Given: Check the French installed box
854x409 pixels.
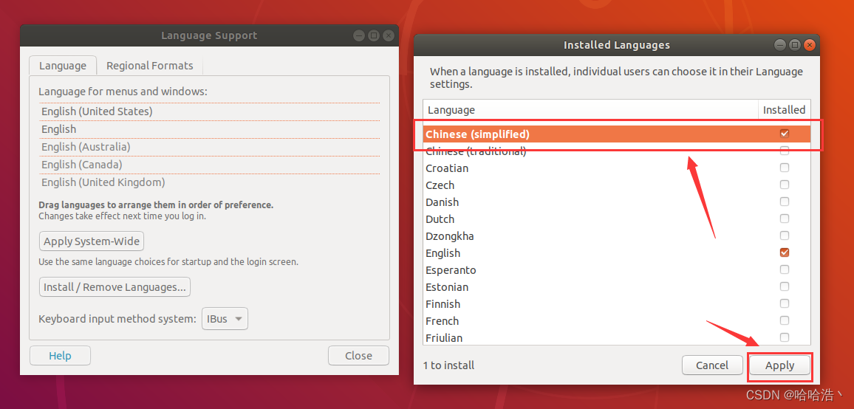Looking at the screenshot, I should [785, 320].
